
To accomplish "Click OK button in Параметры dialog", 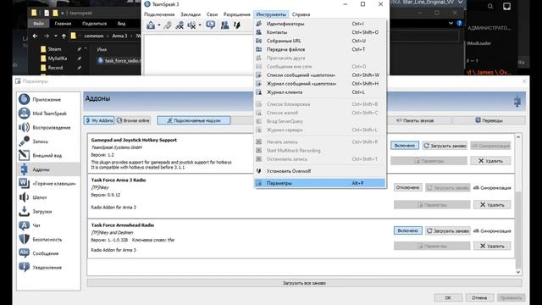I will coord(448,297).
